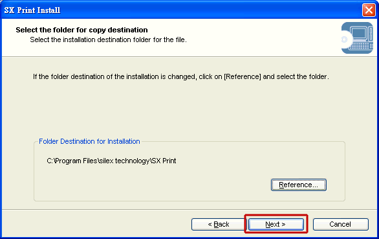Click the computer installer icon in header
Viewport: 379px width, 239px height.
click(357, 38)
